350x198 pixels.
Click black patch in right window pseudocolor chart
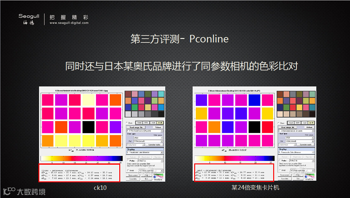[x=254, y=127]
